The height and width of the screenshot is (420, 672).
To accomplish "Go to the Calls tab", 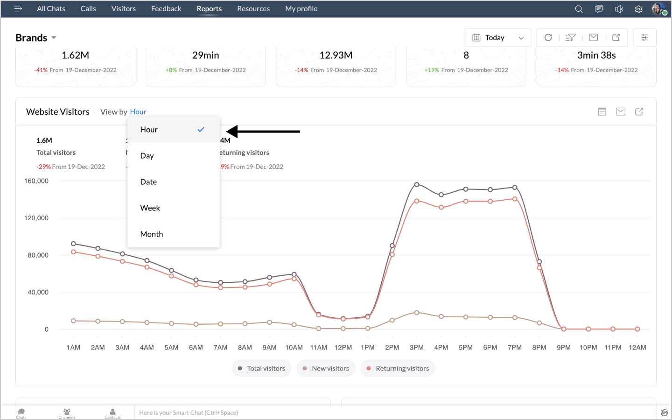I will pos(88,9).
